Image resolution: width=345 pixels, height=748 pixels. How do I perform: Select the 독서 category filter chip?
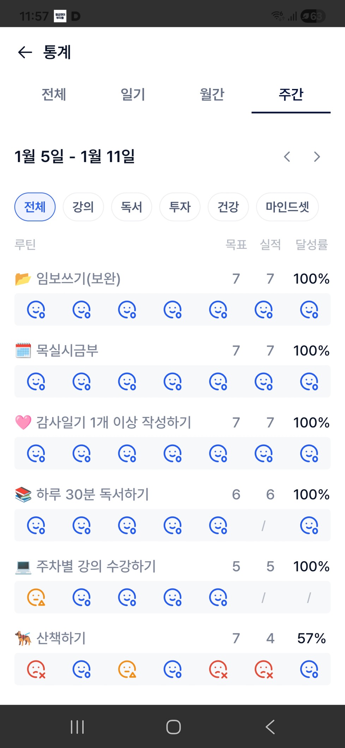click(132, 207)
